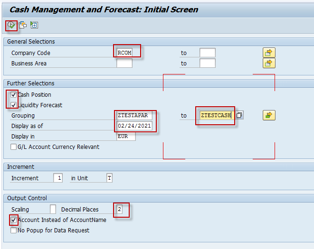Open multiple selection for Company Code
Viewport: 314px width, 249px height.
269,53
